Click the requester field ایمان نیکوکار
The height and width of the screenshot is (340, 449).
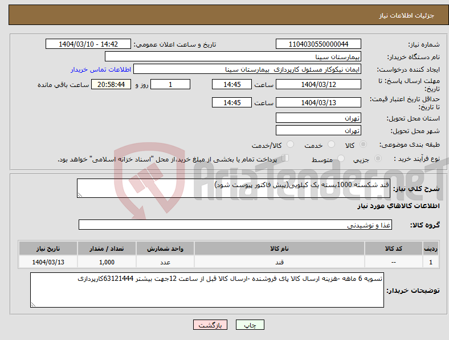[x=247, y=69]
